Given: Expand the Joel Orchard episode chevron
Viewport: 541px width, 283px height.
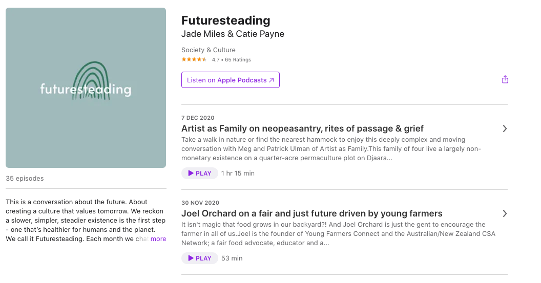Looking at the screenshot, I should click(x=505, y=213).
